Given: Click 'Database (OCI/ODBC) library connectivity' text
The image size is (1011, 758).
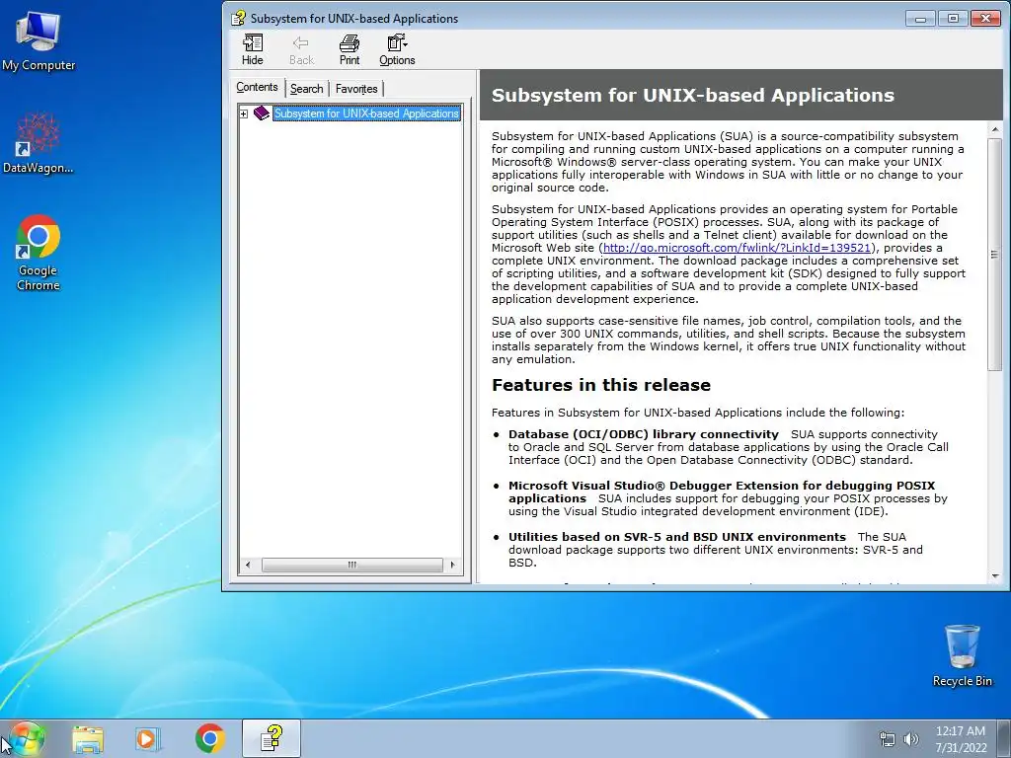Looking at the screenshot, I should click(644, 434).
